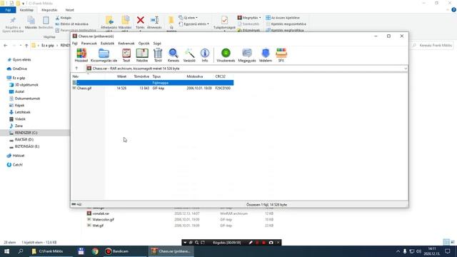Viewport: 457px width, 257px height.
Task: Click Áthelyezés move-to icon in ribbon
Action: (x=109, y=22)
